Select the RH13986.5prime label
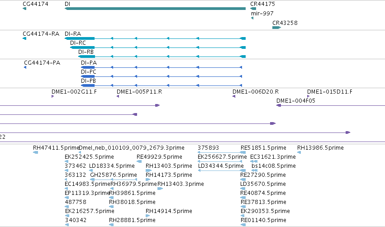Screen dimensions: 385x227 (320, 148)
